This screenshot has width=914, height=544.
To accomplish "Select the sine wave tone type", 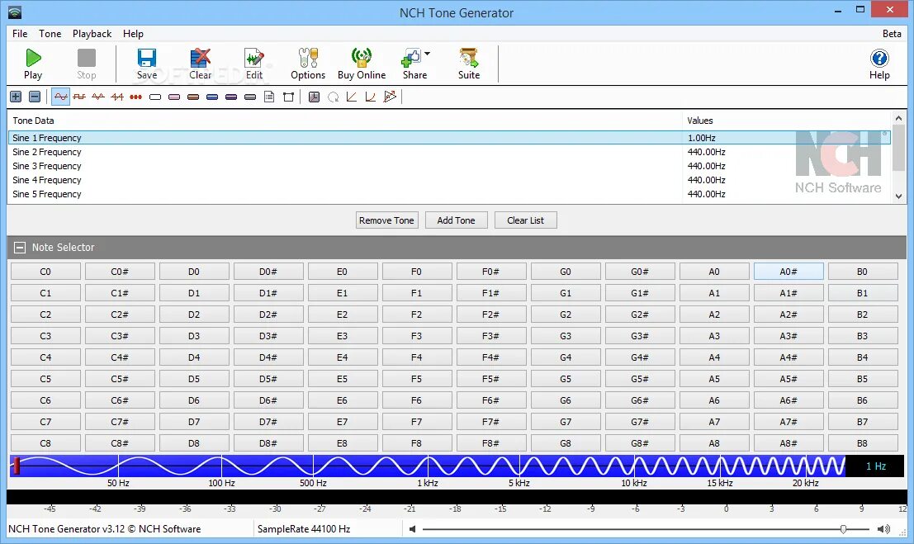I will pos(60,97).
